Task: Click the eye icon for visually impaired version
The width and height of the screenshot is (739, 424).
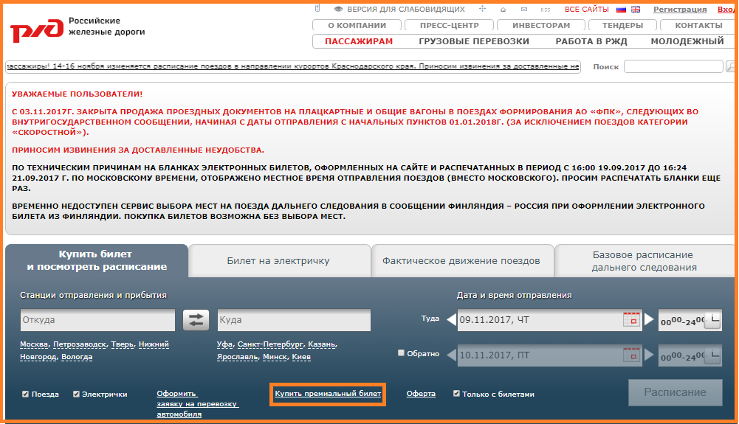Action: tap(339, 10)
